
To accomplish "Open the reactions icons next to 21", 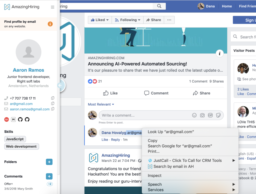I will 92,81.
